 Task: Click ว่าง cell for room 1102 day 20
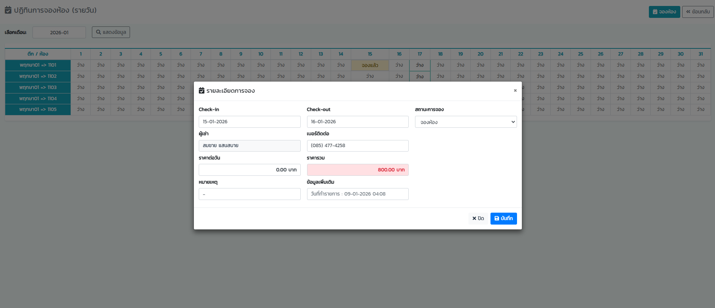tap(480, 76)
